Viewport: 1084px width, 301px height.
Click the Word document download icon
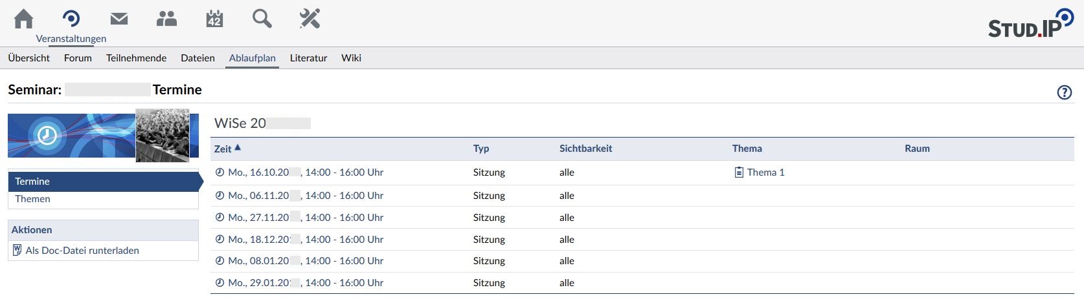point(17,251)
